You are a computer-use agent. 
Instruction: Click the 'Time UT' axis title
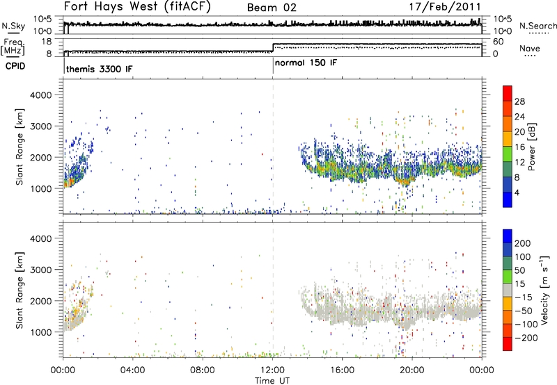[x=272, y=381]
